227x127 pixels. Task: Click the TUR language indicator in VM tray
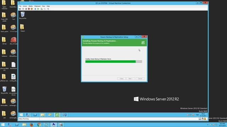click(197, 115)
